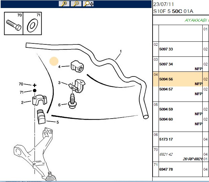
Task: Click catalog code S10F 5 50C 01A
Action: [x=173, y=11]
